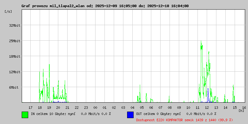This screenshot has width=248, height=124.
Task: Click hour label '00' on the time axis
Action: (95, 108)
